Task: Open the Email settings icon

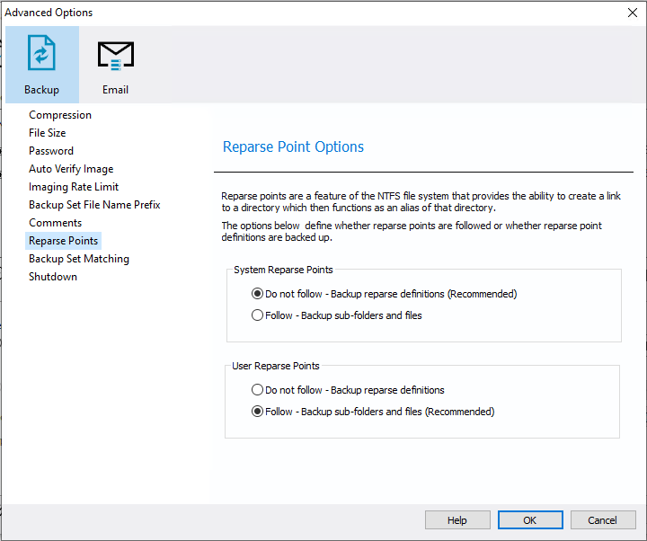Action: [116, 65]
